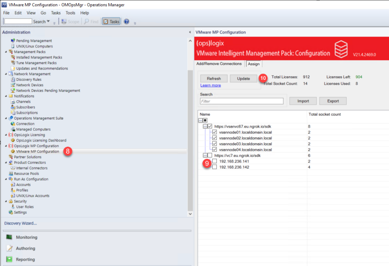Click the Settings icon in tree

click(11, 212)
